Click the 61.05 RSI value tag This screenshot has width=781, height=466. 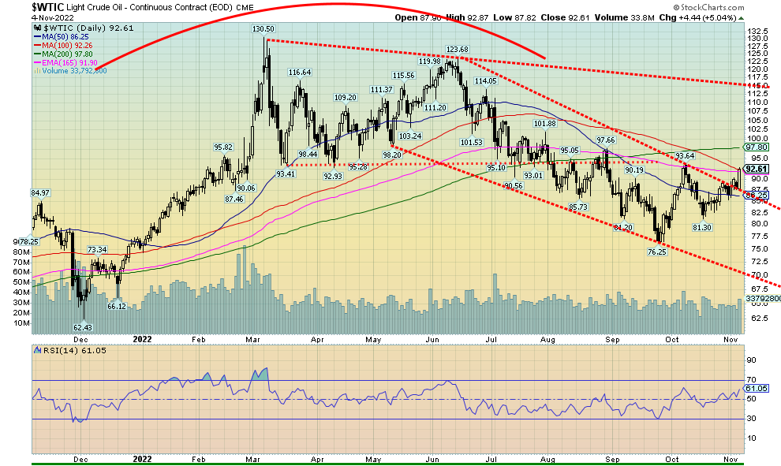point(755,389)
